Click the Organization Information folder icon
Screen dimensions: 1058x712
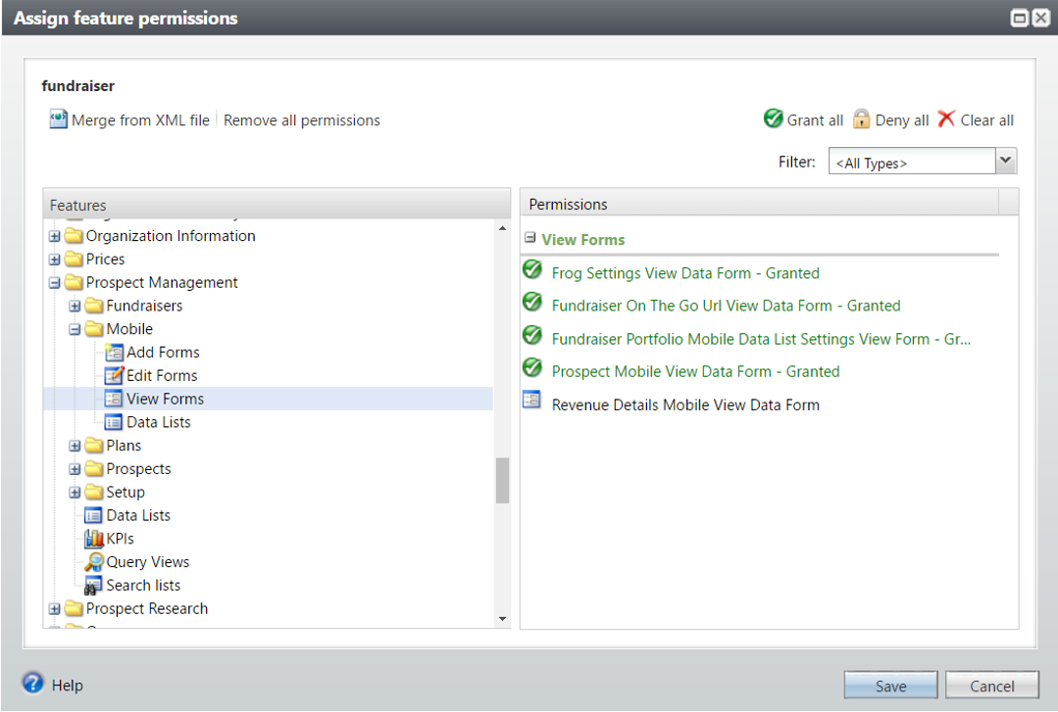(74, 236)
